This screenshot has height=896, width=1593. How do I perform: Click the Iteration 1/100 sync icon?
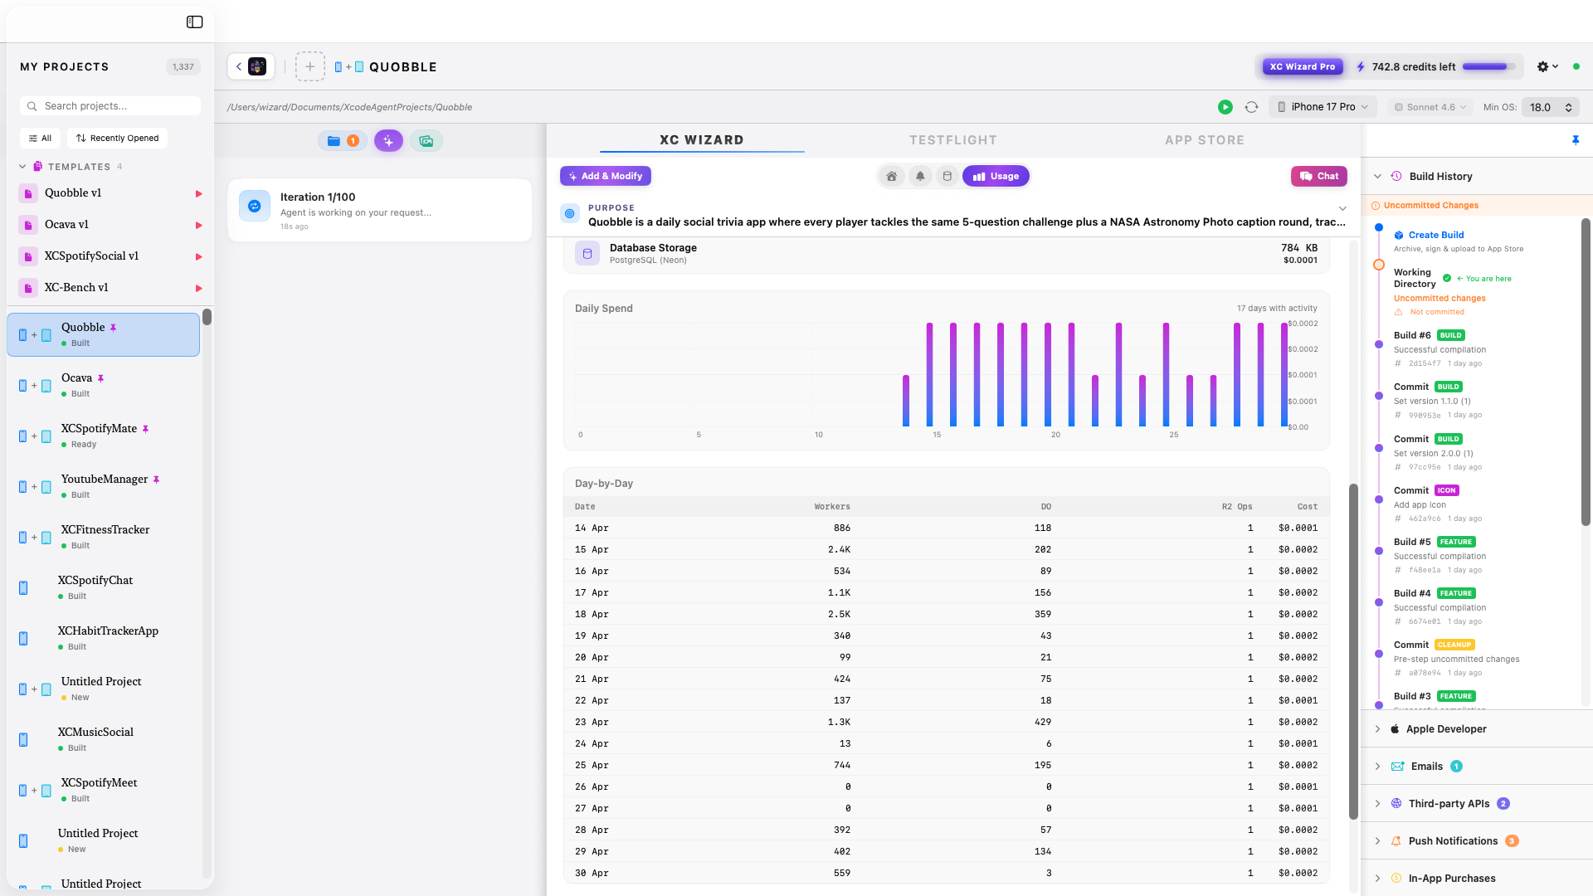pos(255,206)
